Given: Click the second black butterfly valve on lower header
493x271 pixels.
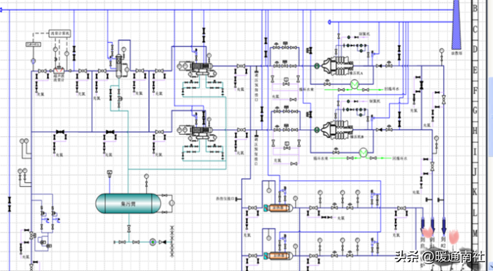Looking at the screenshot, I should 110,131.
